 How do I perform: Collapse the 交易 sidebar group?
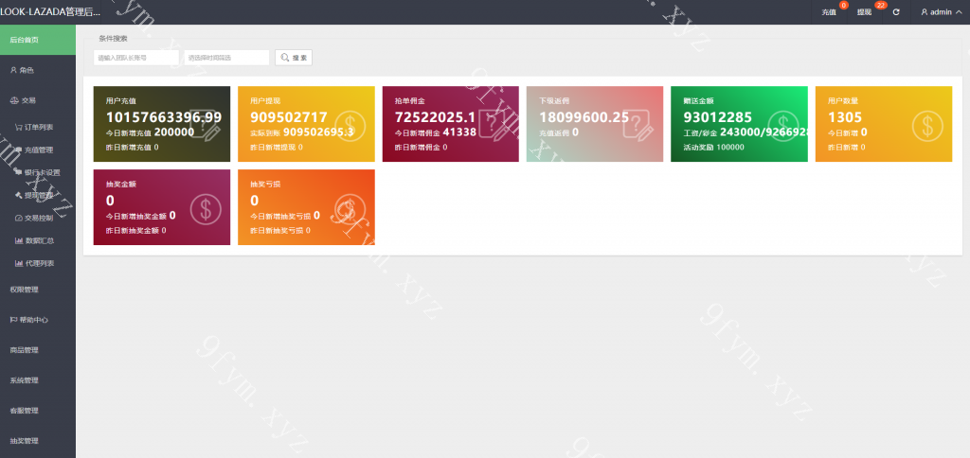38,100
